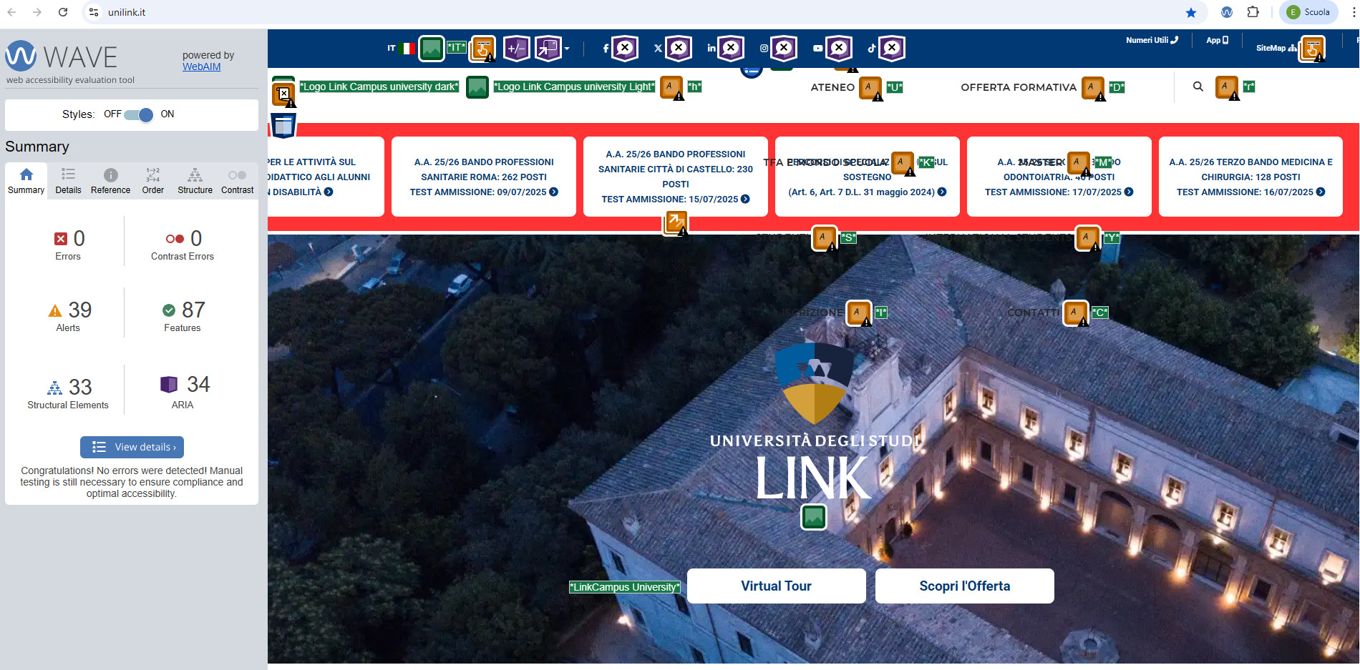Click the Instagram icon in blue bar

(x=764, y=49)
